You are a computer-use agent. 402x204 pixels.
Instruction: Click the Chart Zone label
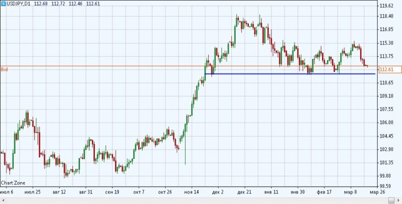[13, 183]
